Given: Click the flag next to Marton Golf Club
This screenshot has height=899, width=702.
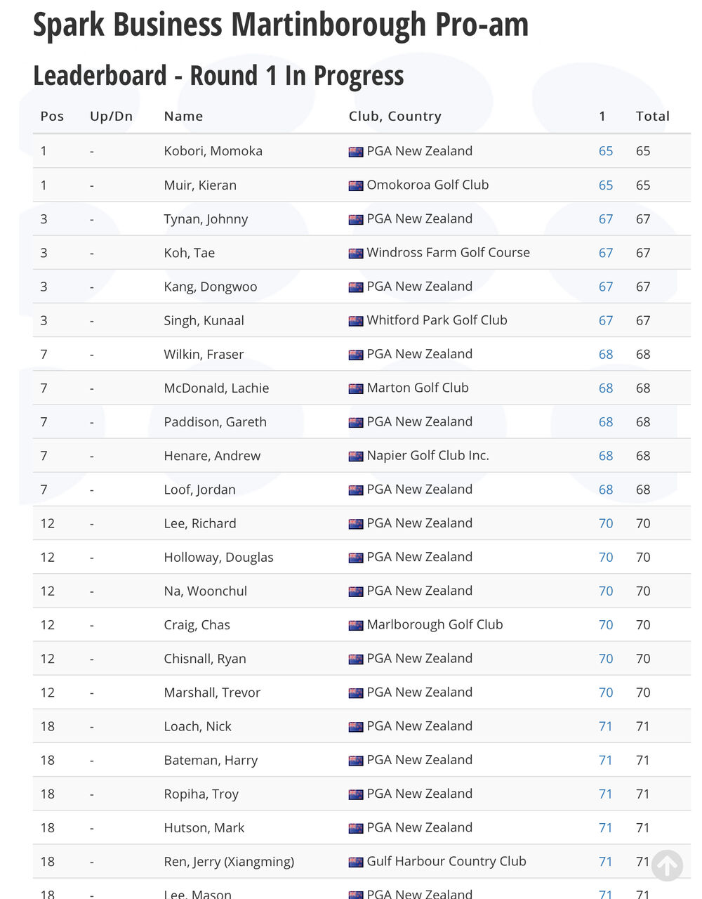Looking at the screenshot, I should coord(356,388).
